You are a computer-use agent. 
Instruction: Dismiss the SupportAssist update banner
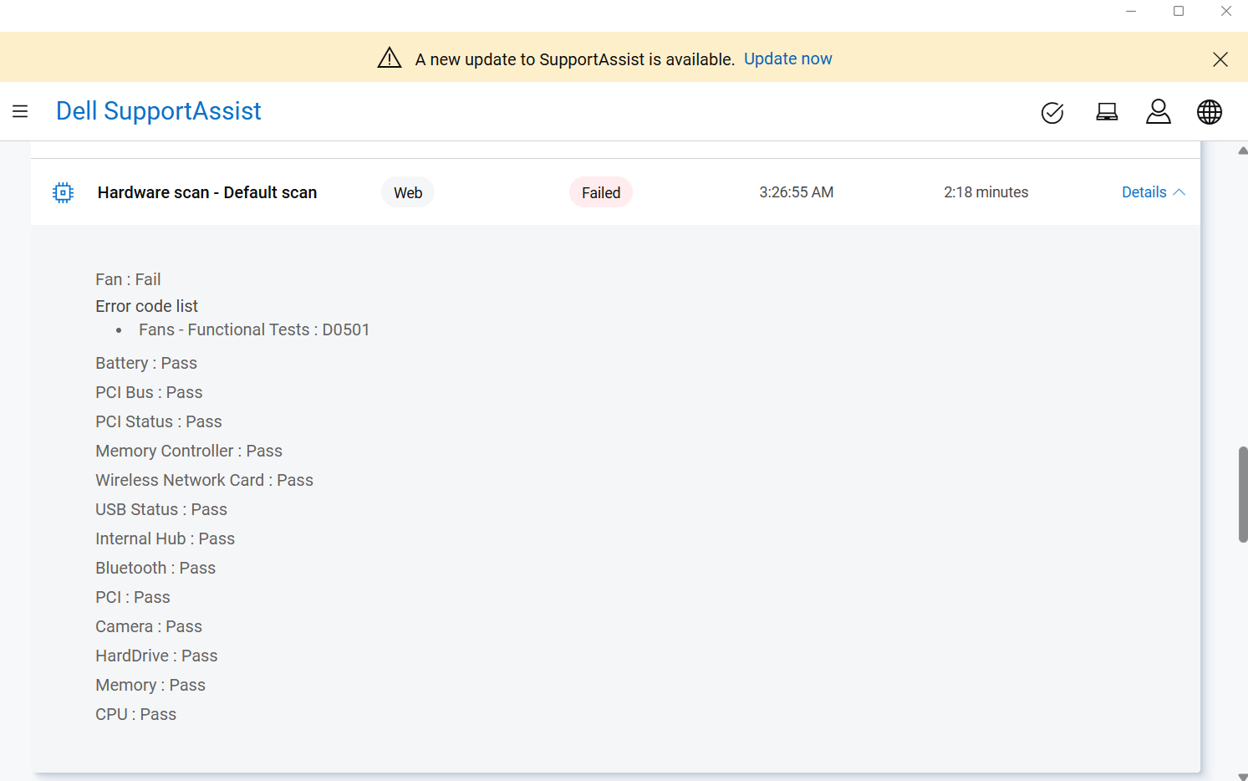[x=1220, y=59]
